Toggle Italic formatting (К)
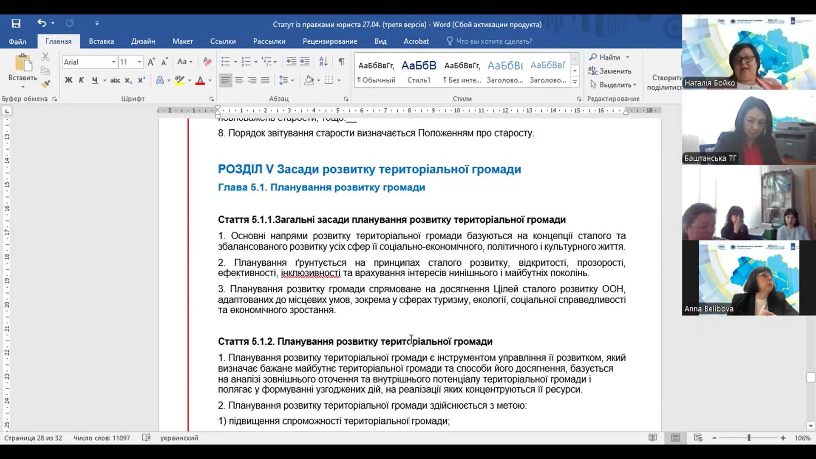Image resolution: width=816 pixels, height=459 pixels. click(x=81, y=80)
